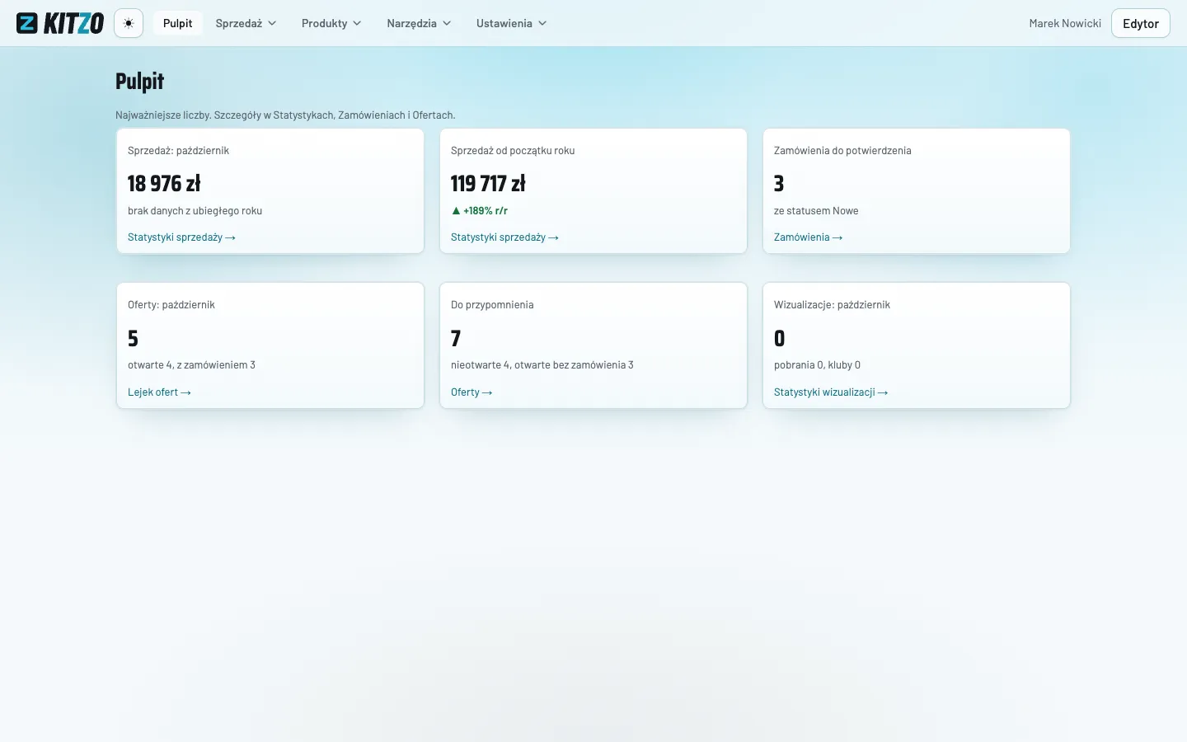
Task: Click the Wizualizacje: październik card title
Action: pos(832,305)
